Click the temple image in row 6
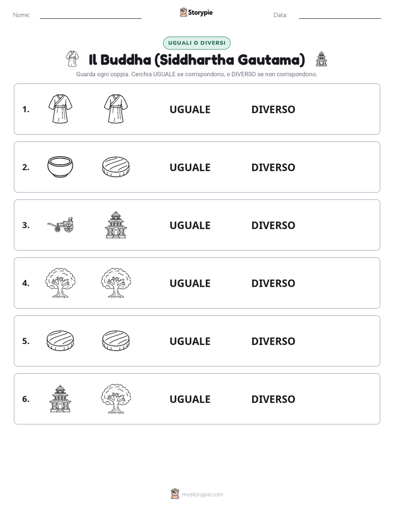 (x=60, y=399)
